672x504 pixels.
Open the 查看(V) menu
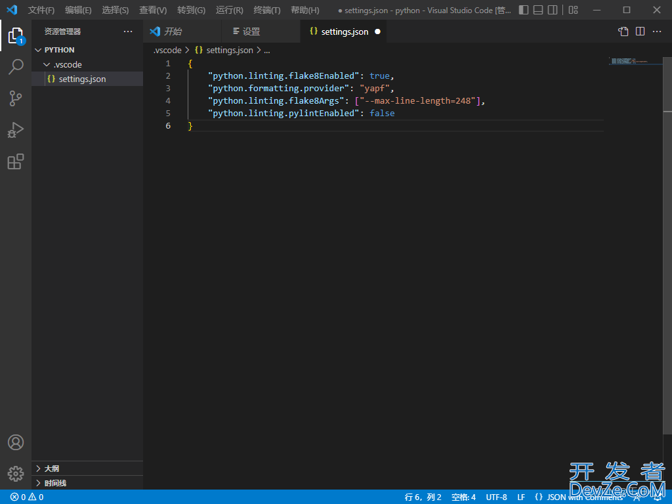(x=153, y=10)
